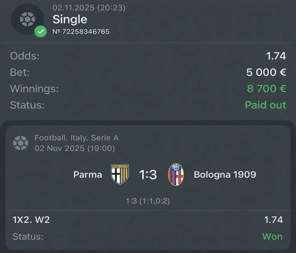Click the large 1:3 match score
The image size is (296, 253).
[x=148, y=175]
